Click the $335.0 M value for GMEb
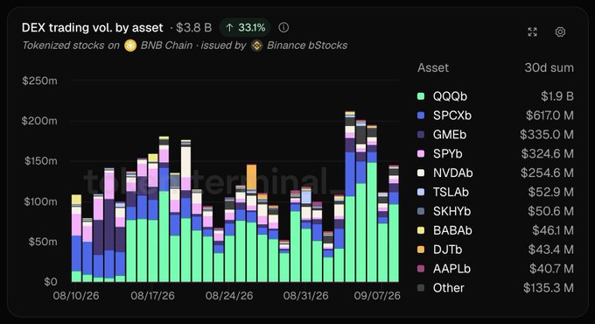This screenshot has width=595, height=324. pos(547,135)
